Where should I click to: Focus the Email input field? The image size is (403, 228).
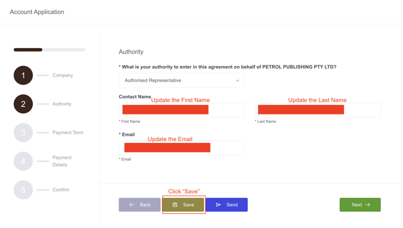tap(182, 148)
